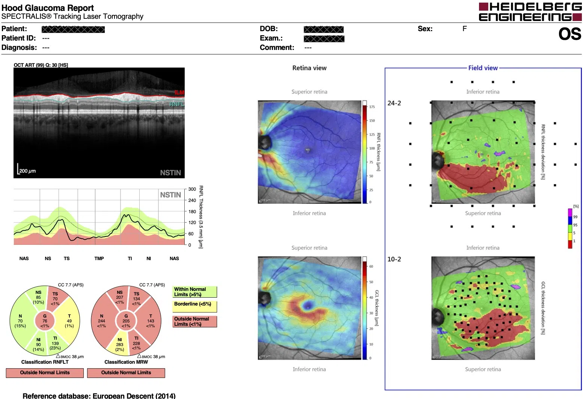The image size is (583, 399).
Task: Select "Reference database: European Descent (2014)" text
Action: 99,396
